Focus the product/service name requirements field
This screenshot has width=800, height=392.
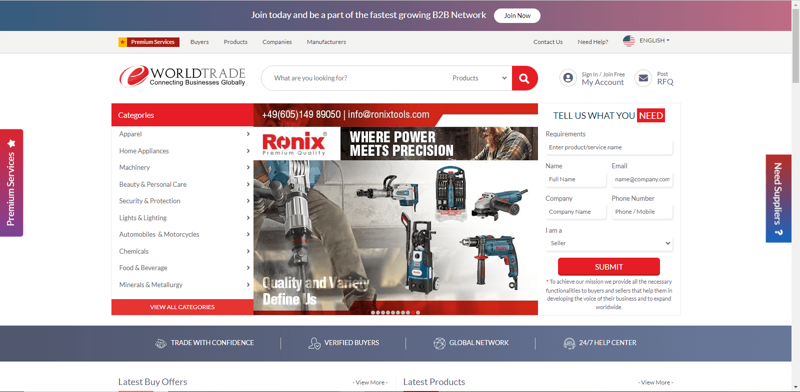(x=609, y=147)
